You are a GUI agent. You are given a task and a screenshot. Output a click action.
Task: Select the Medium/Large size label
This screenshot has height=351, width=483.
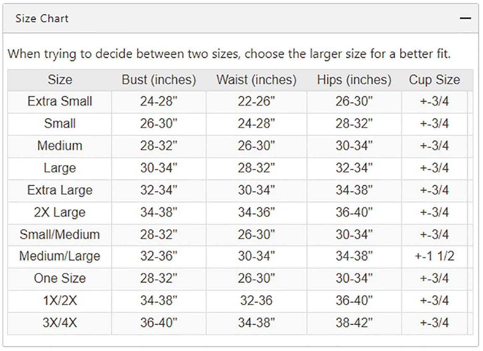click(60, 256)
